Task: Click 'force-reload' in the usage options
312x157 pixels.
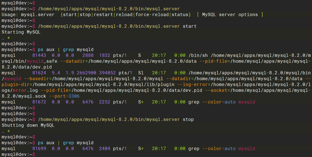Action: 152,15
